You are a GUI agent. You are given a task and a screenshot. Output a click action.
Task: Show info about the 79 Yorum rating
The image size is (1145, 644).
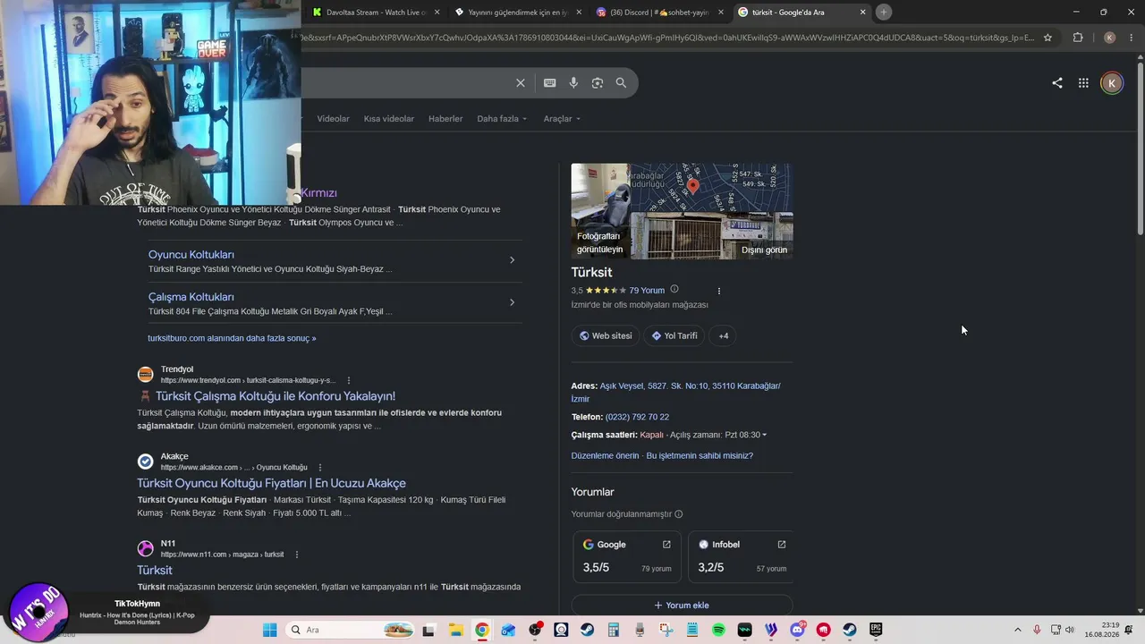[674, 289]
